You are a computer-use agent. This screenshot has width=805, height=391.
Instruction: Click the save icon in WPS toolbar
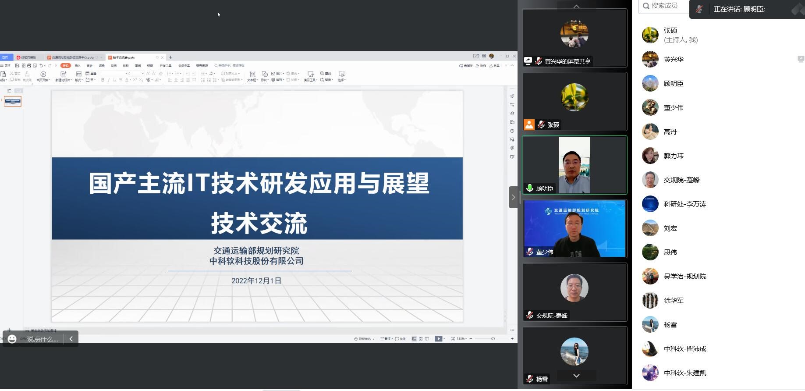17,66
